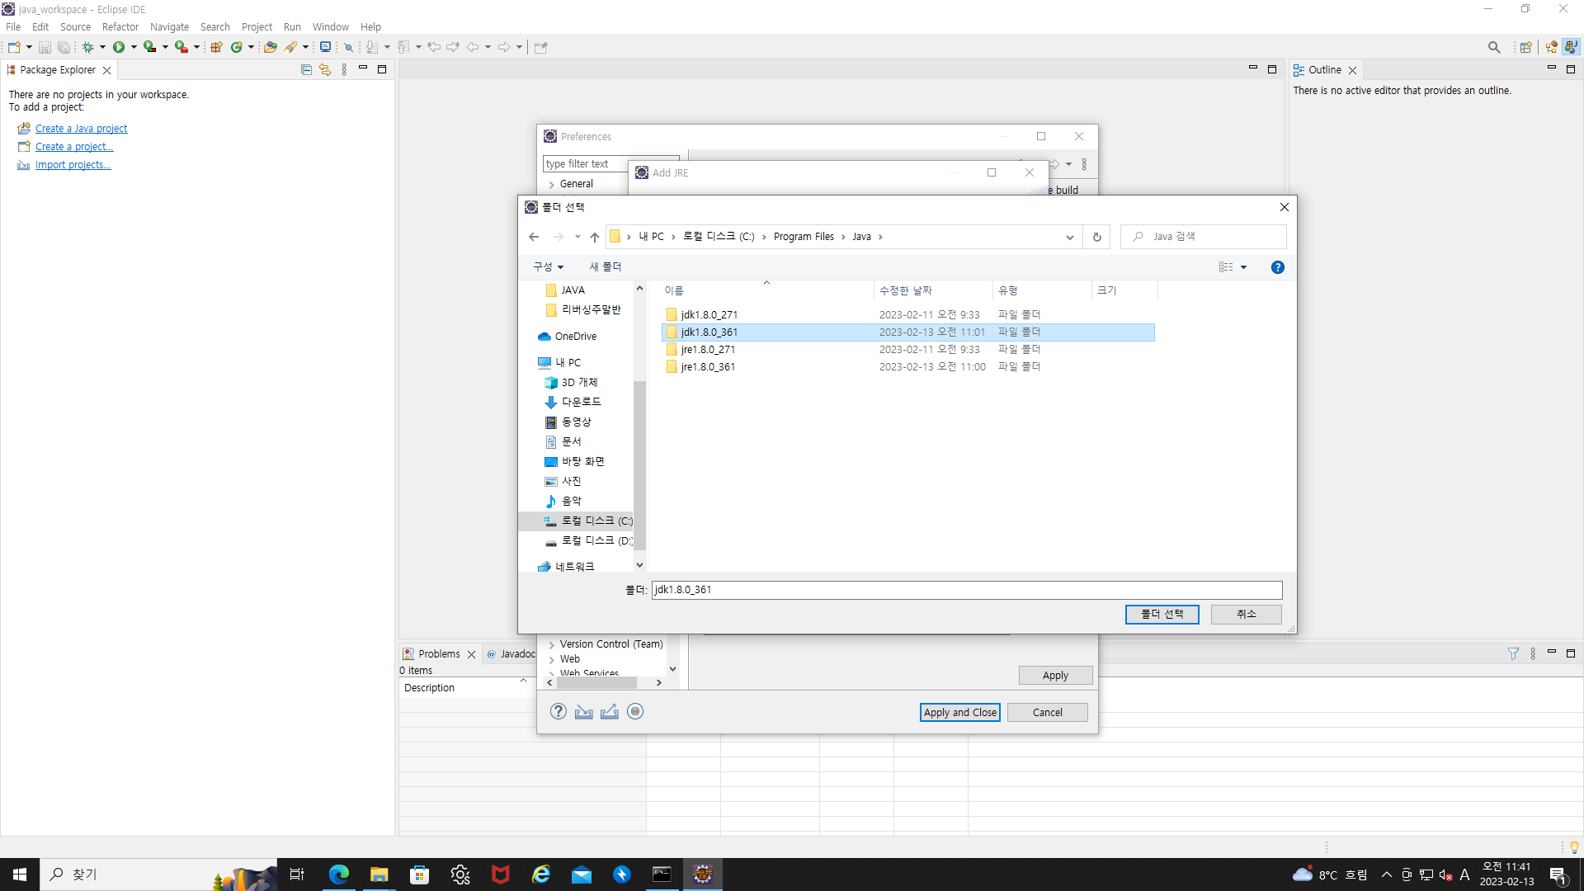Click the 폴더 선택 button
Screen dimensions: 1584x891
[x=1162, y=614]
